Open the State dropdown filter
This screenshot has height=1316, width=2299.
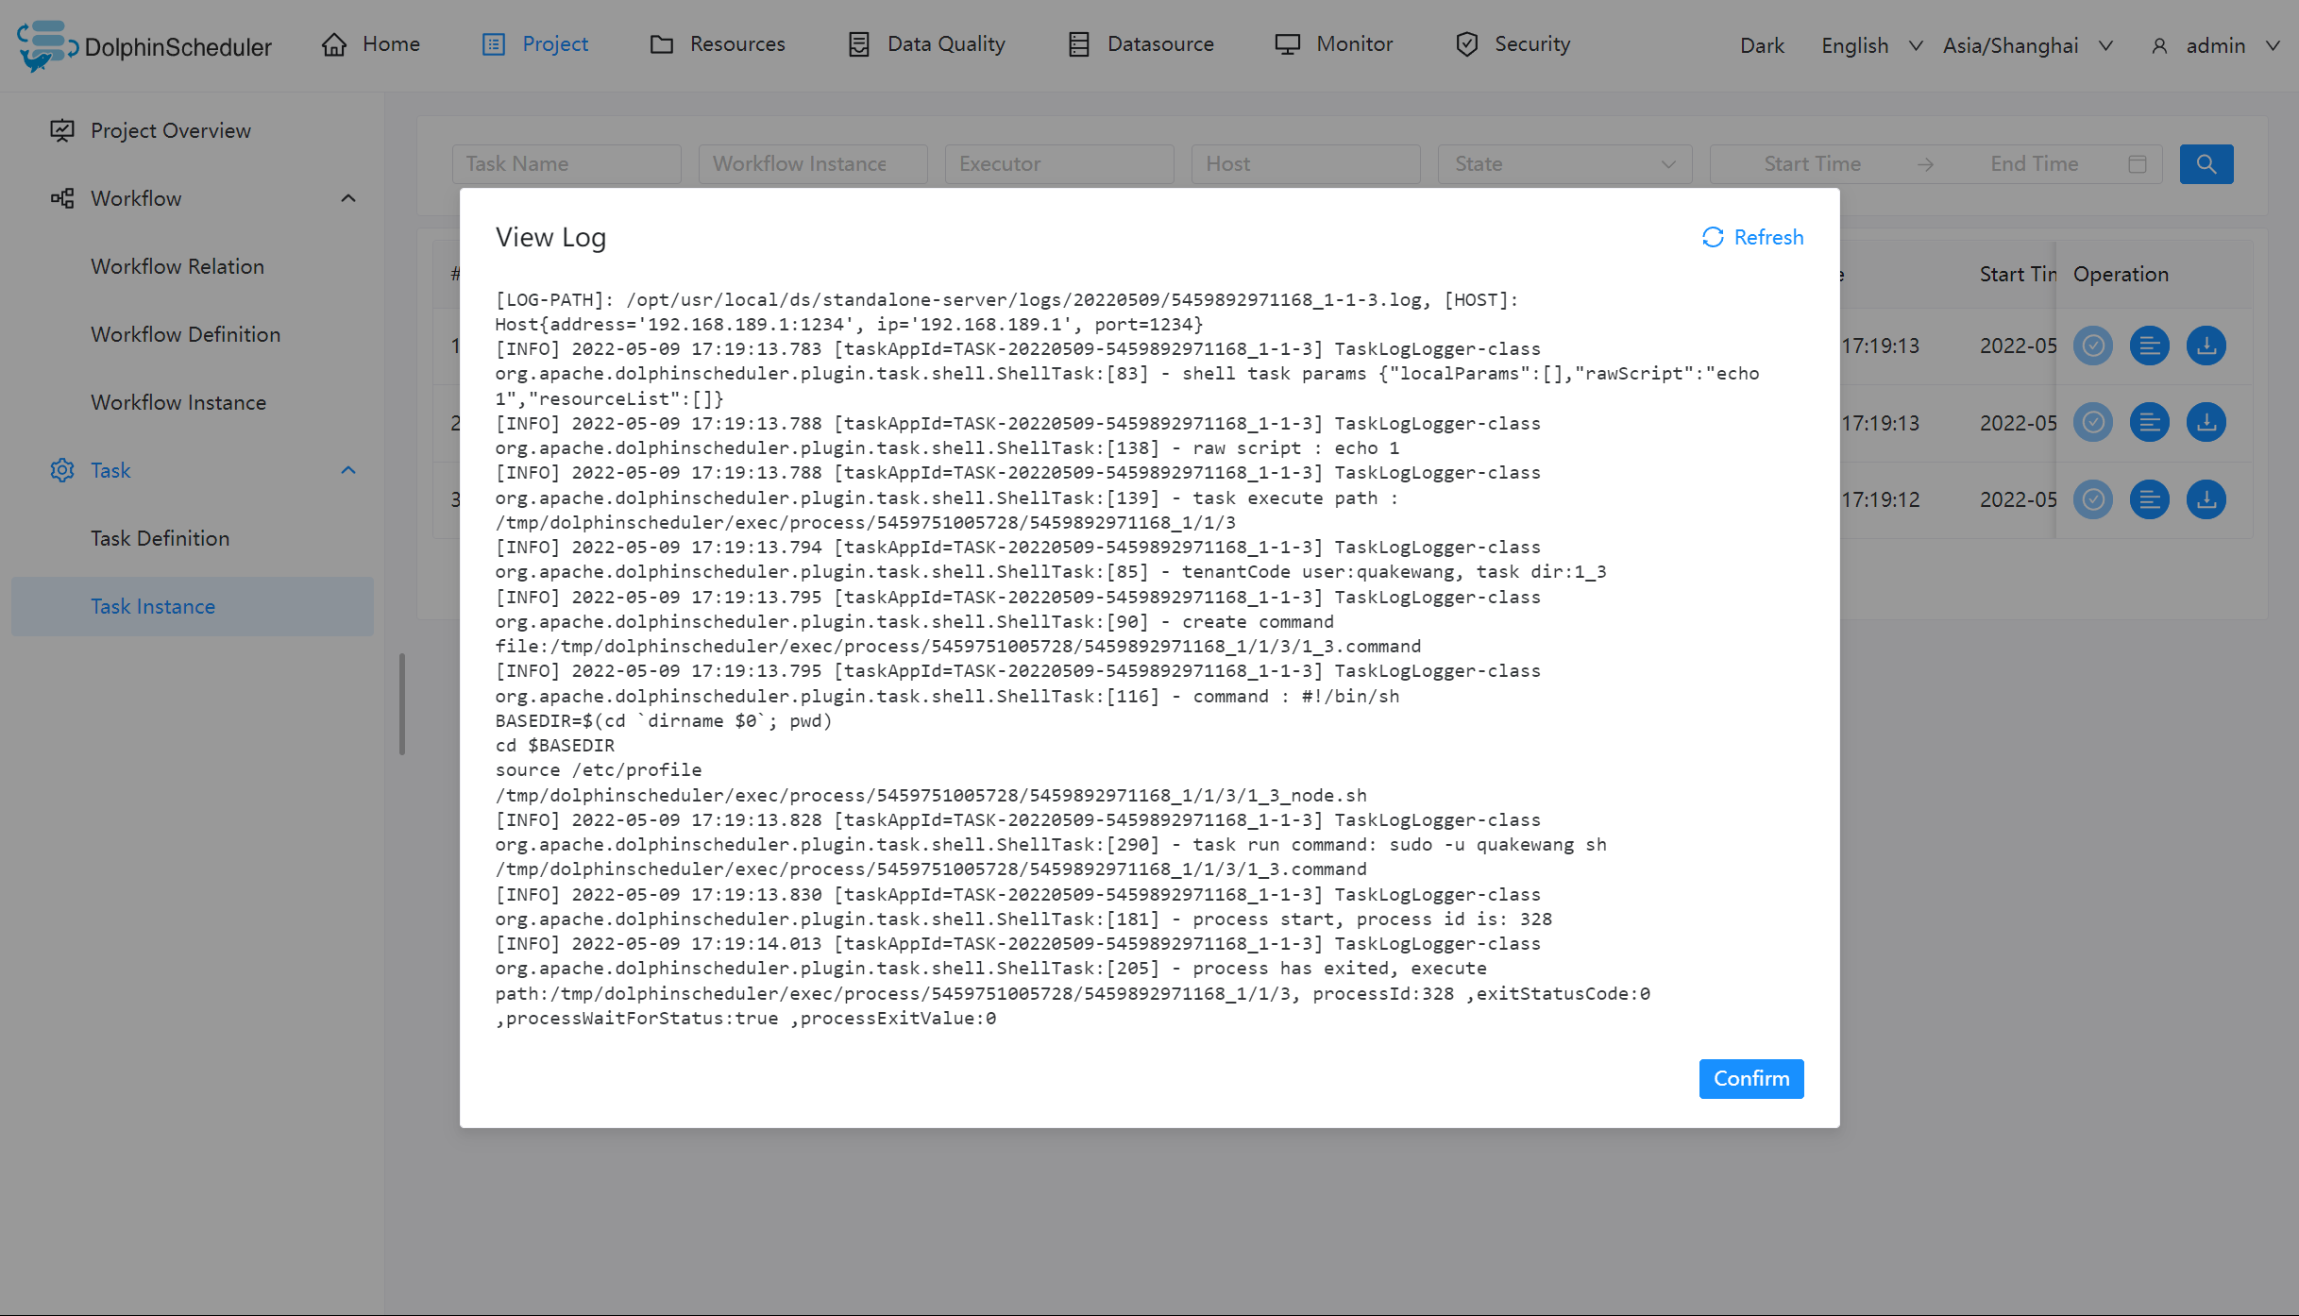[x=1564, y=164]
